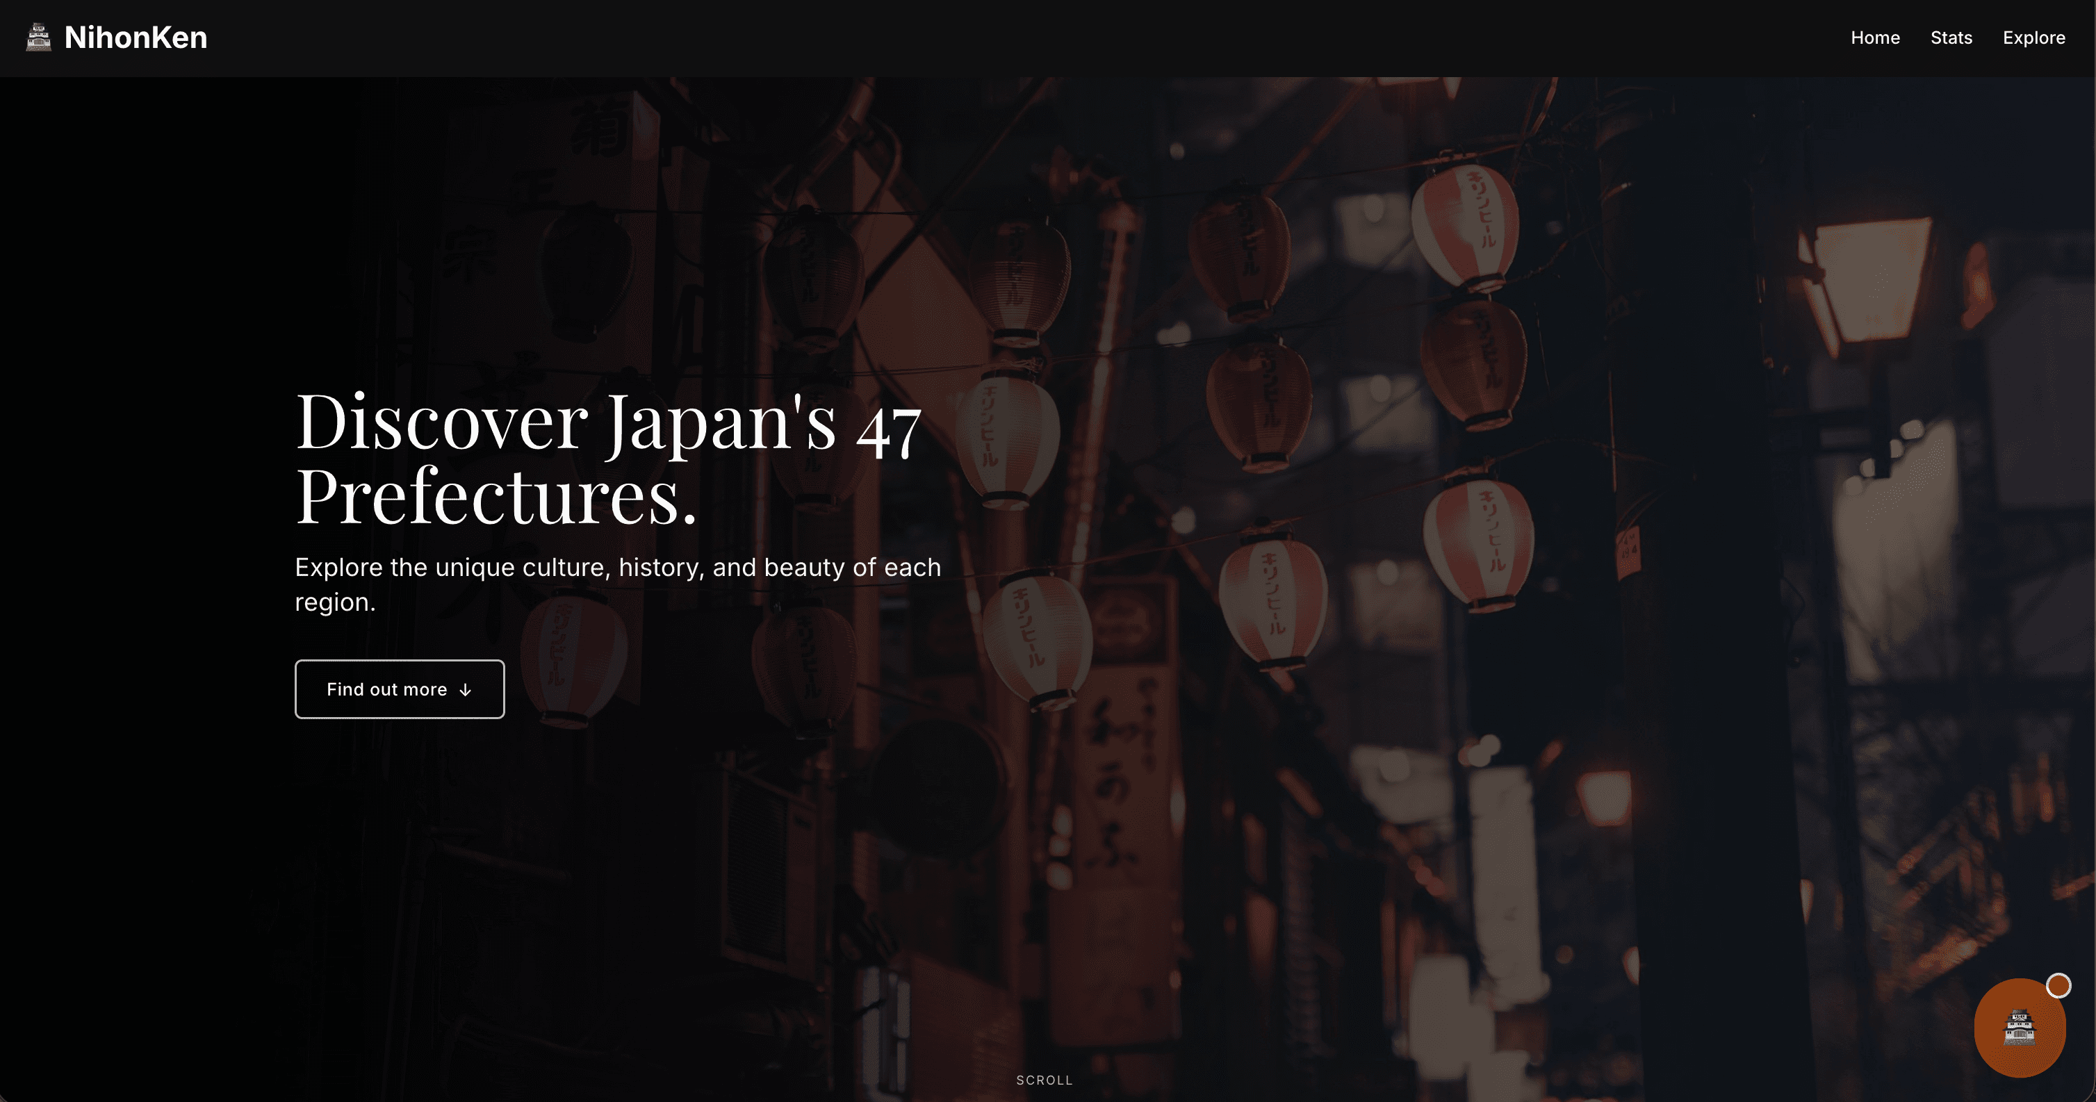Screen dimensions: 2096x1102
Task: Click the down arrow inside "Find out more"
Action: pyautogui.click(x=465, y=690)
